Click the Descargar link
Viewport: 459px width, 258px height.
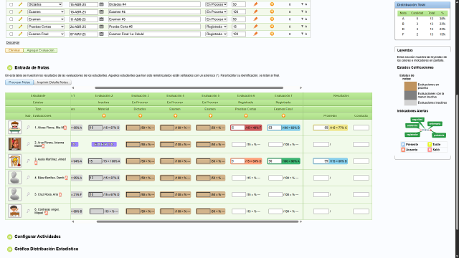point(13,43)
